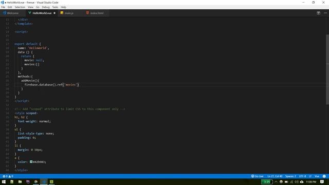
Task: Click the 'Add scoped attribute' comment line
Action: click(70, 109)
